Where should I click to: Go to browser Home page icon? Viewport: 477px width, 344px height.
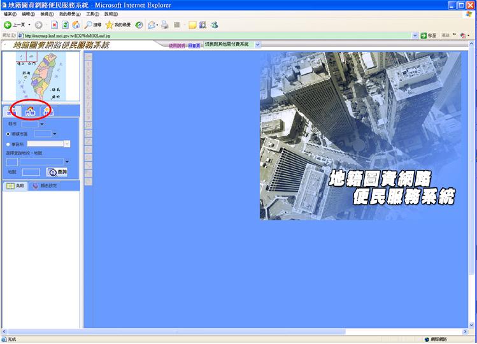click(76, 25)
